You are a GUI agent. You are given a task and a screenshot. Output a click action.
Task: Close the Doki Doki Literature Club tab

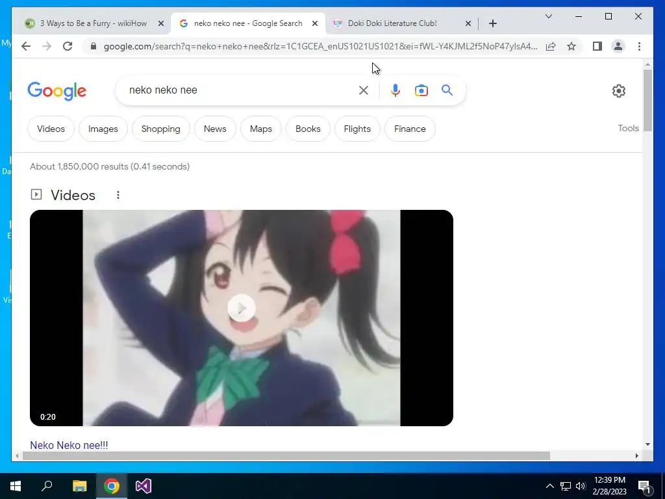coord(468,23)
